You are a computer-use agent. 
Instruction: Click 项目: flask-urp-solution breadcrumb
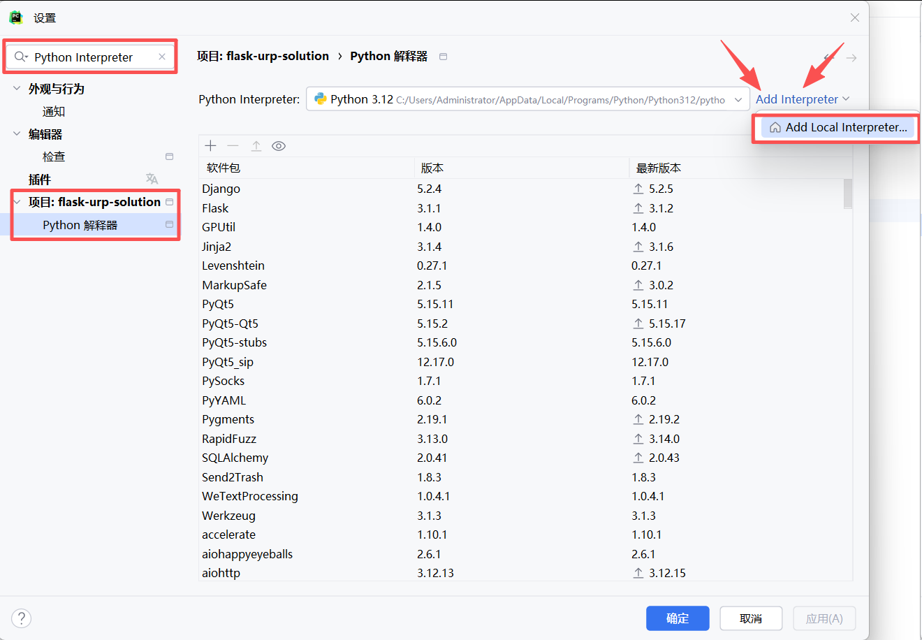click(263, 56)
